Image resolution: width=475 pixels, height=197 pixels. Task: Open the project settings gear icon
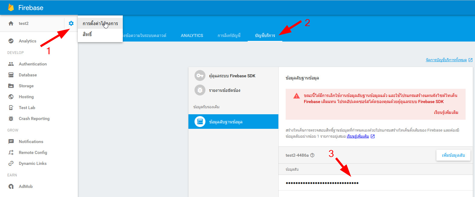coord(71,23)
